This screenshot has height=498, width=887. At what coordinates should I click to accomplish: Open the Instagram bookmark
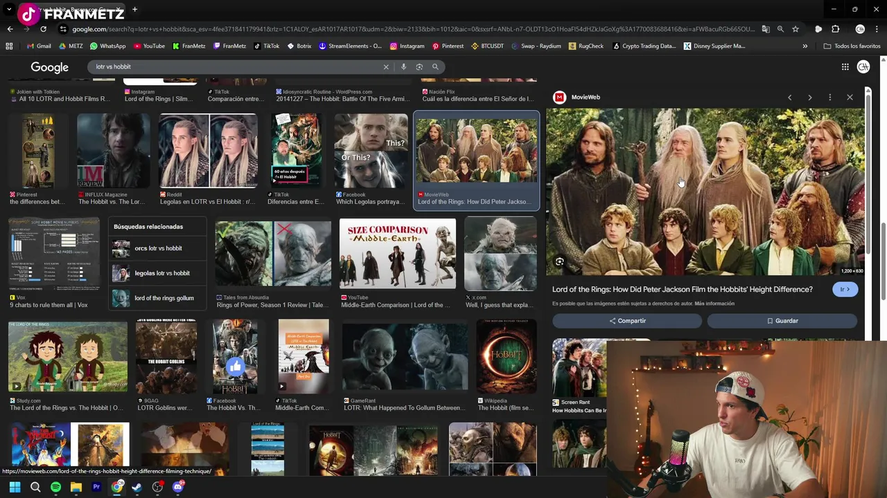click(x=407, y=46)
